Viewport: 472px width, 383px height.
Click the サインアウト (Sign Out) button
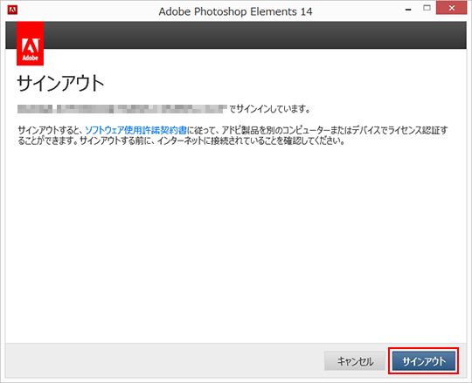point(423,361)
